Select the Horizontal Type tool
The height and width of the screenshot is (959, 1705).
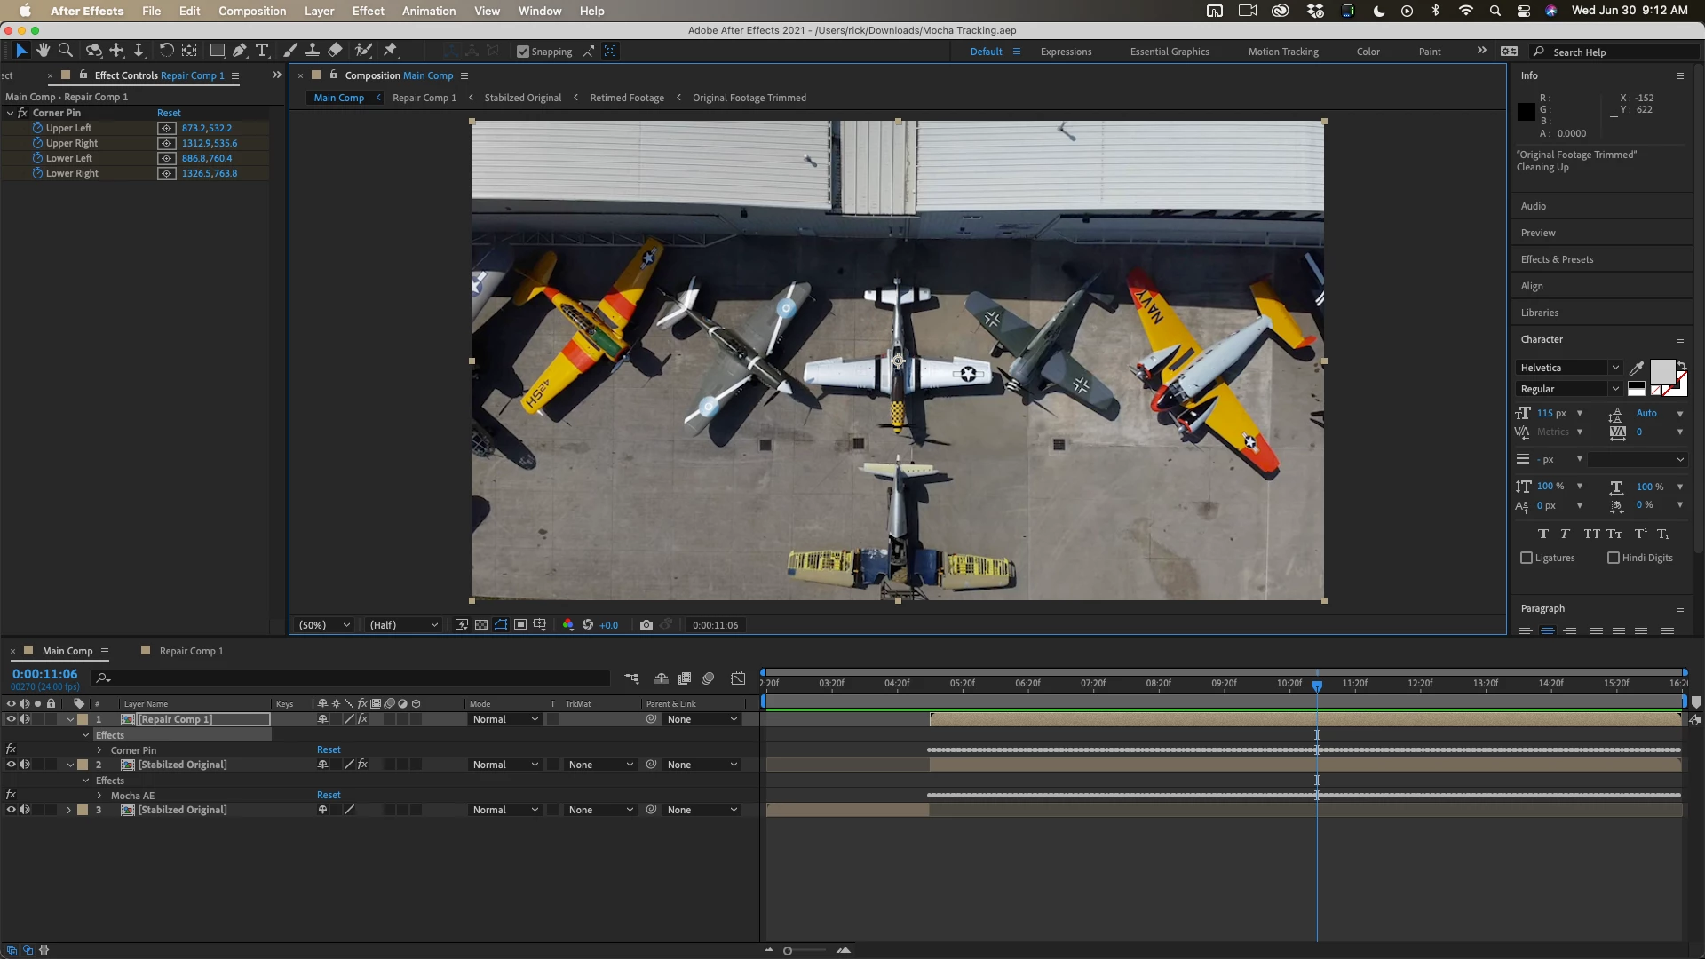click(262, 51)
